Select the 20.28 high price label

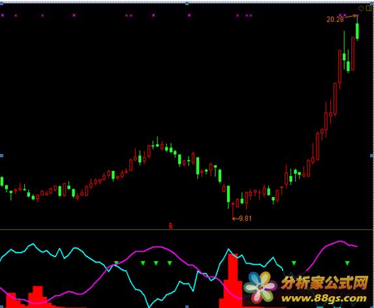point(335,19)
